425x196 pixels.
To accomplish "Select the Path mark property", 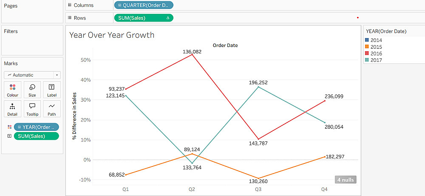I will coord(52,108).
